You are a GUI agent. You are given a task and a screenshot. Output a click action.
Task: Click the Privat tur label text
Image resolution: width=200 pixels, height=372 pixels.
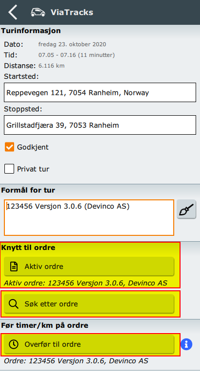pos(33,169)
